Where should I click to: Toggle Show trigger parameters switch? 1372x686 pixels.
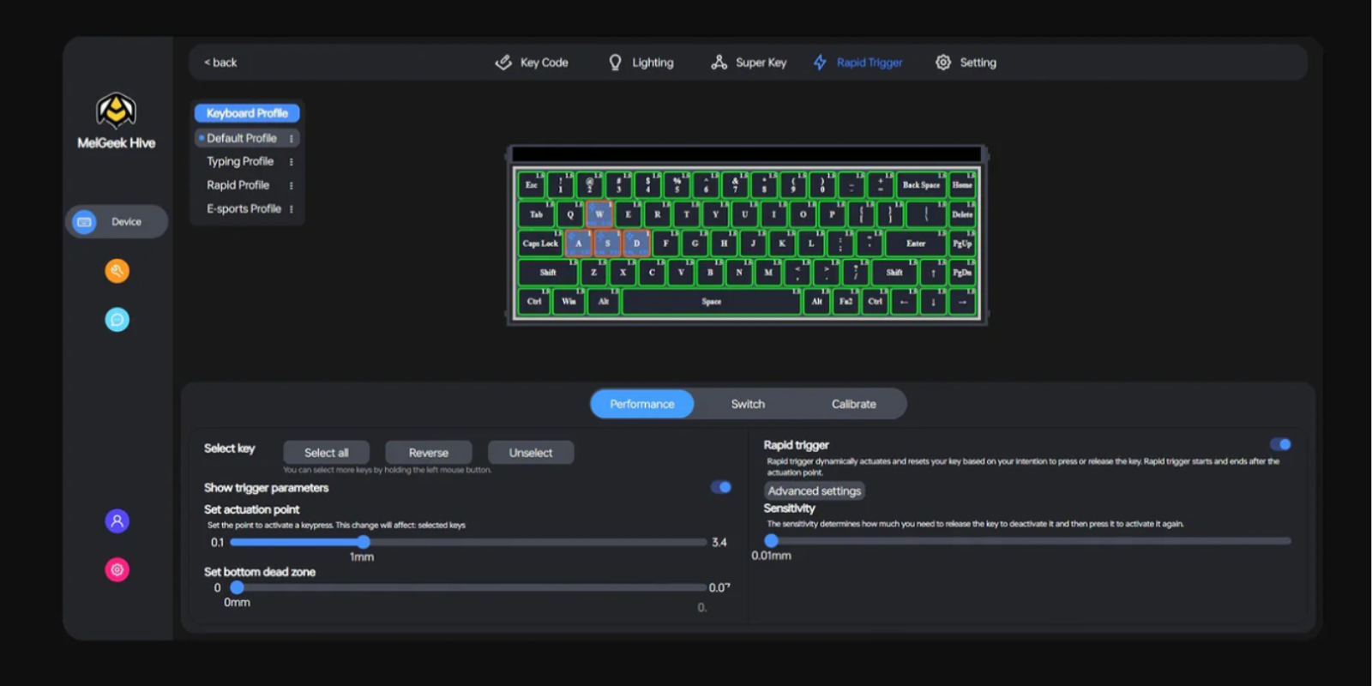[x=720, y=487]
